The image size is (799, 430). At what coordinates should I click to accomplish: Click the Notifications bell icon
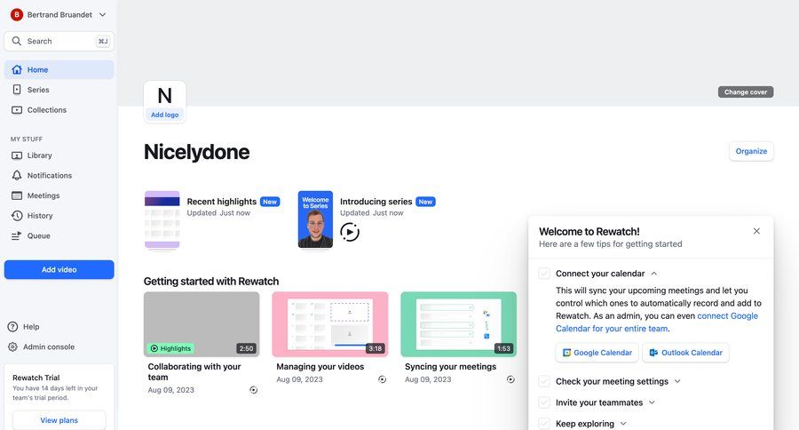[17, 176]
